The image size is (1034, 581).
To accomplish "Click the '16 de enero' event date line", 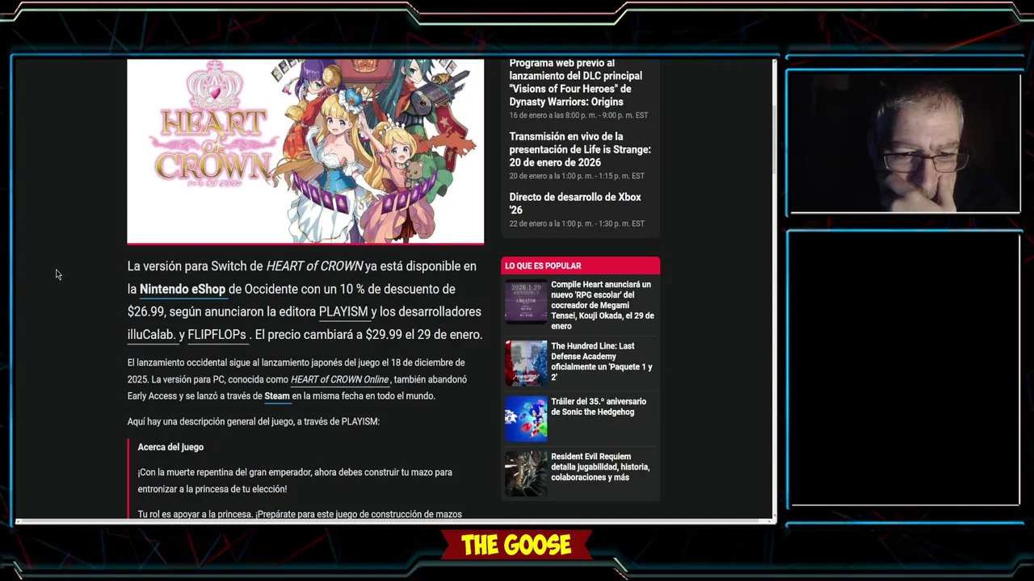I will [578, 115].
